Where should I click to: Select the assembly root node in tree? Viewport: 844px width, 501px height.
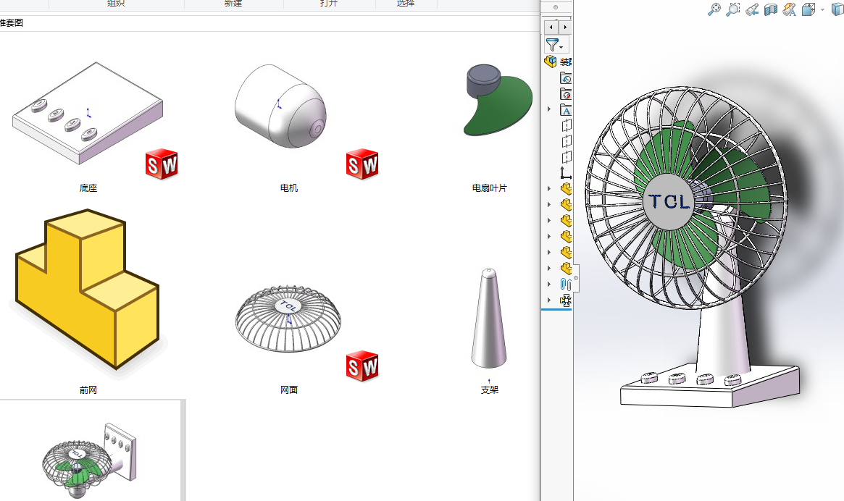coord(551,62)
